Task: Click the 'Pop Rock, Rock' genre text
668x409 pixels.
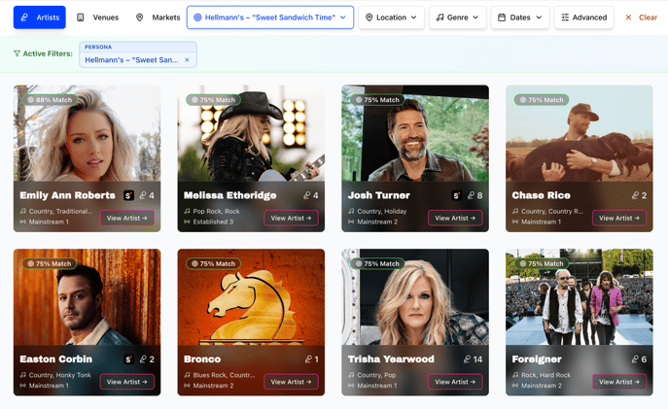Action: (x=216, y=211)
